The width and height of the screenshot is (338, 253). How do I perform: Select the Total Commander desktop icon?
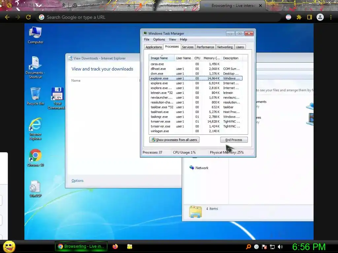(x=56, y=98)
